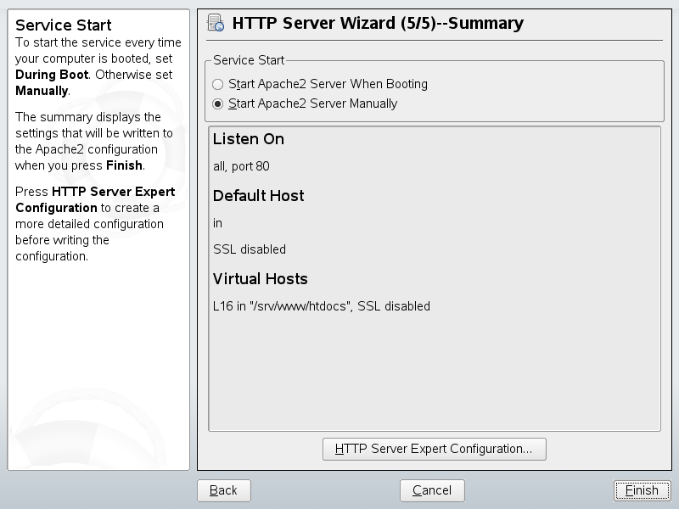Click the Virtual Hosts summary heading
The height and width of the screenshot is (509, 679).
pyautogui.click(x=260, y=279)
